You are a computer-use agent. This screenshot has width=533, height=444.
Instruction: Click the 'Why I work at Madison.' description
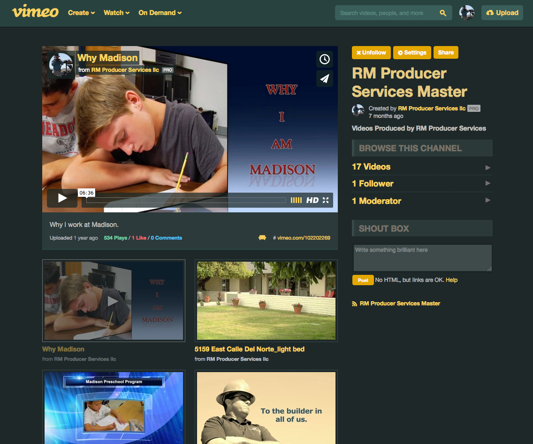(x=84, y=225)
